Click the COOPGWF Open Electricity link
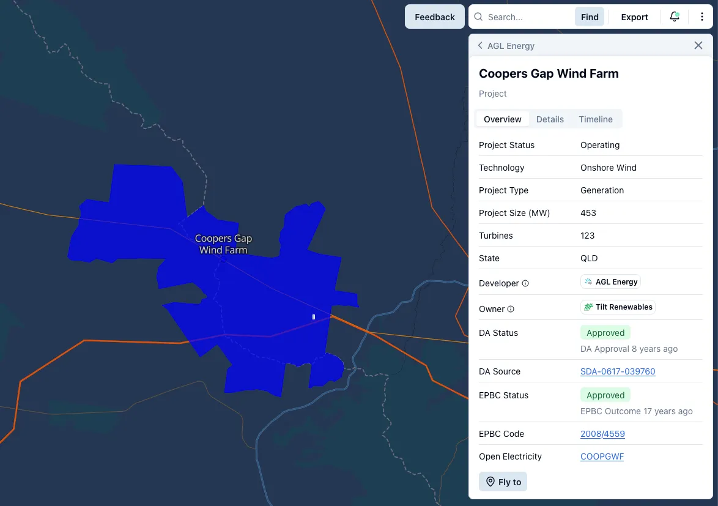Viewport: 718px width, 506px height. 602,456
